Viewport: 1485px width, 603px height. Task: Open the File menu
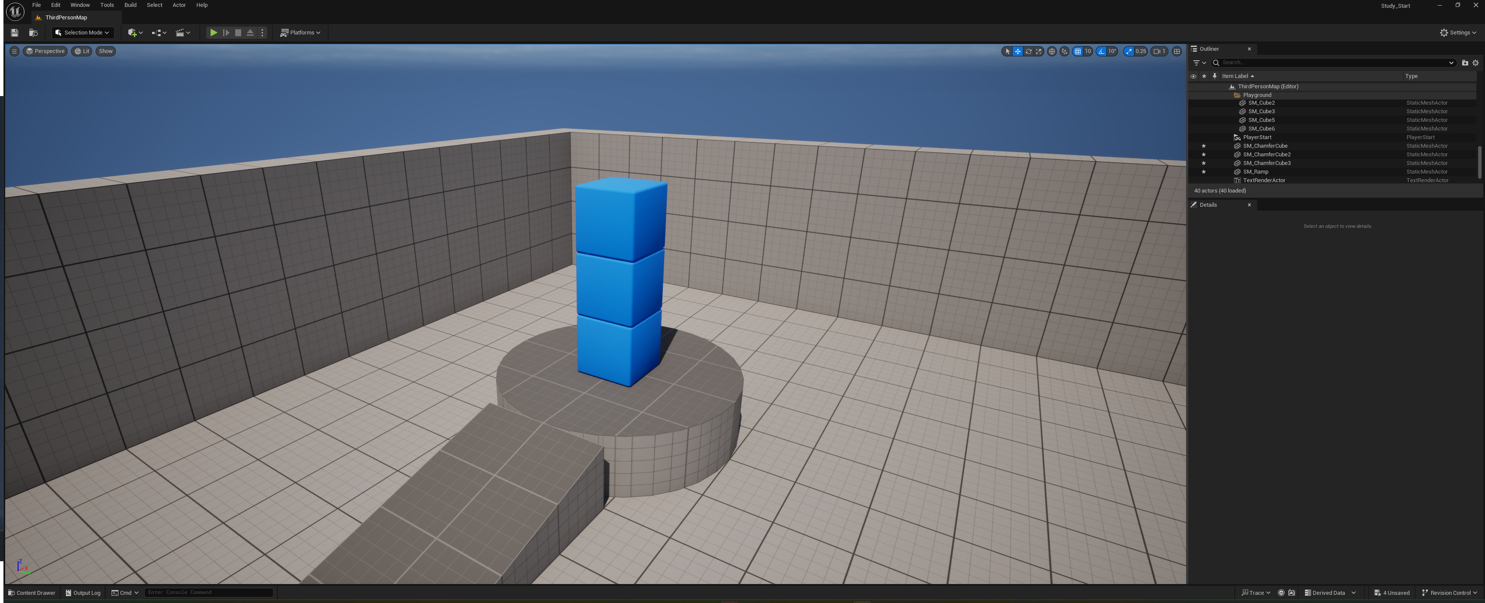(36, 5)
